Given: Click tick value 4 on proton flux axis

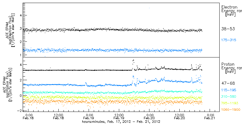Looking at the screenshot, I should pos(20,65).
